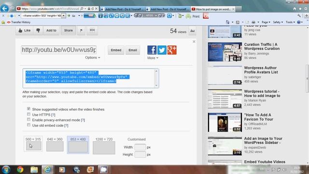Go back with the browser back arrow
309x174 pixels.
[x=4, y=9]
